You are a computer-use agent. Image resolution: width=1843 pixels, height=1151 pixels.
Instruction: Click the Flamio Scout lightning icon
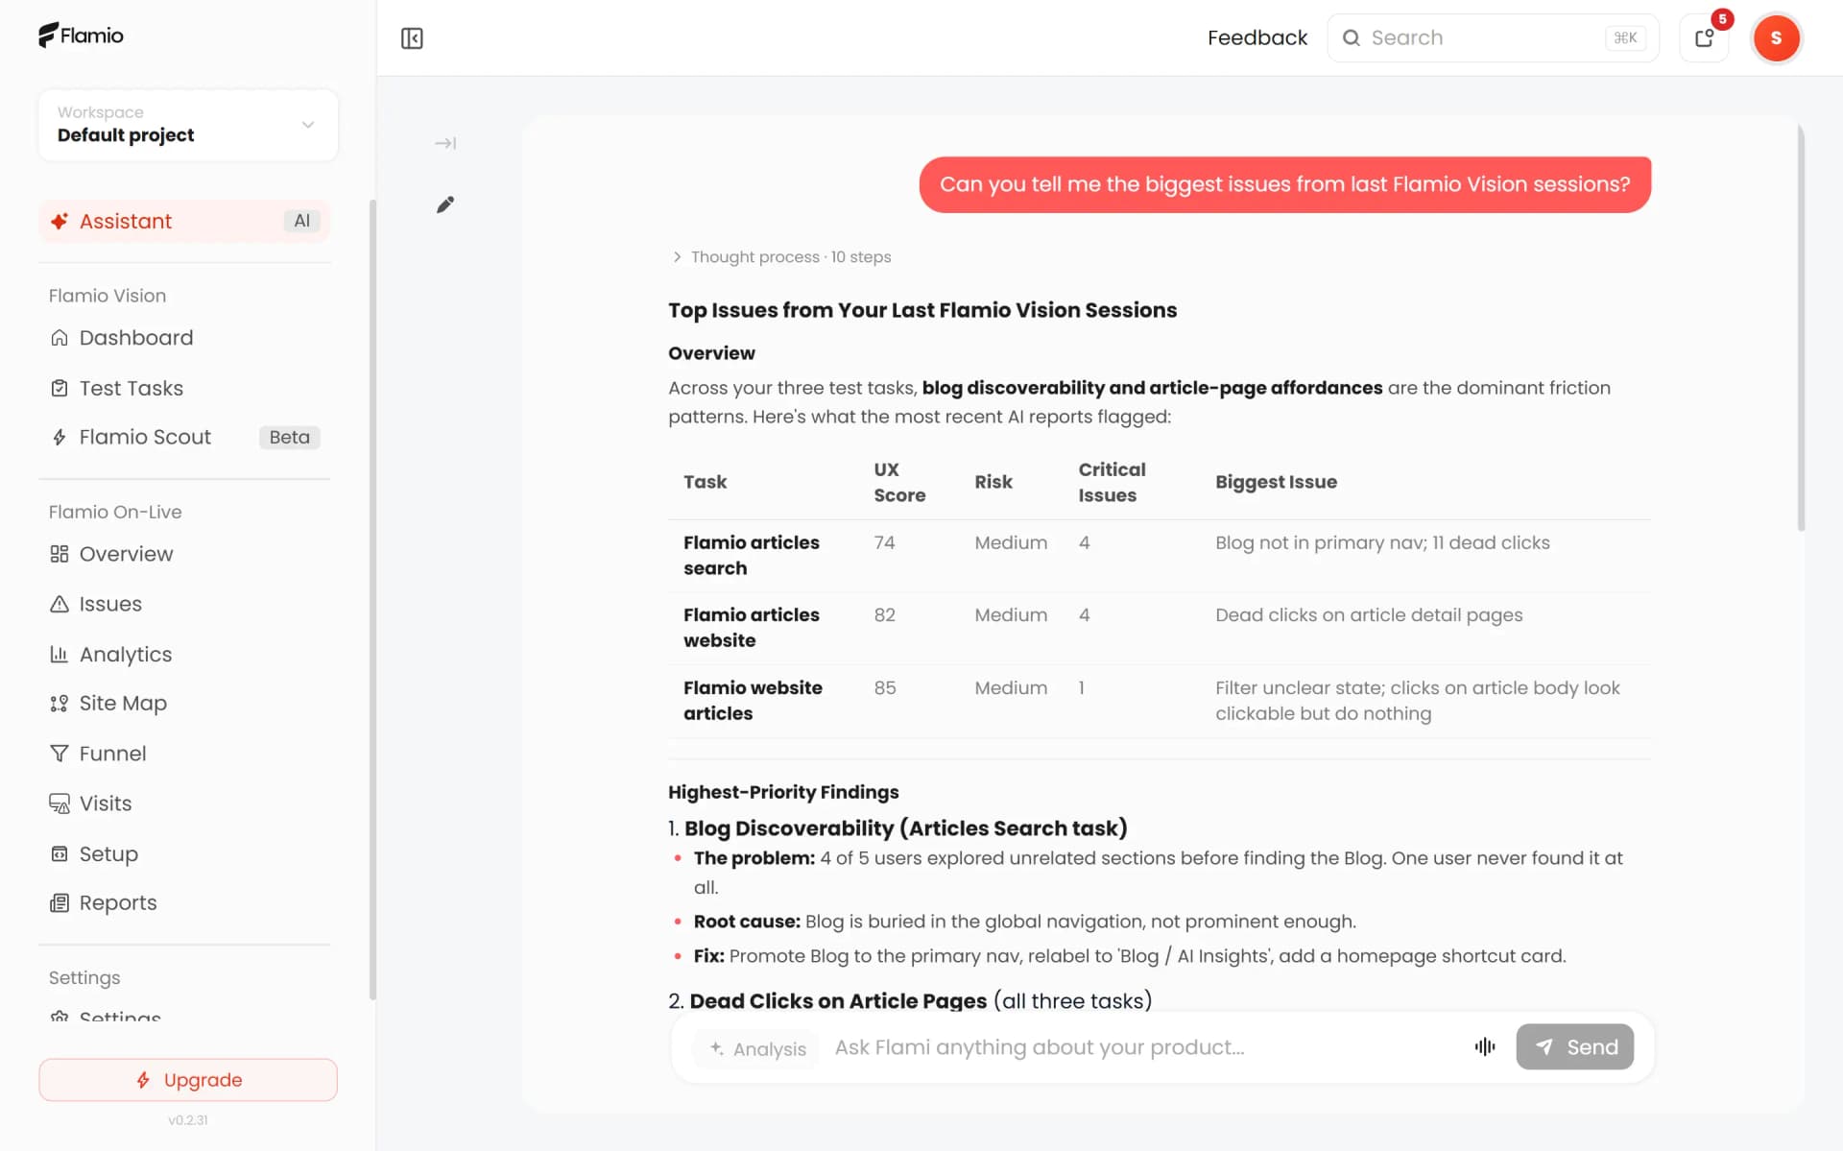click(x=60, y=437)
